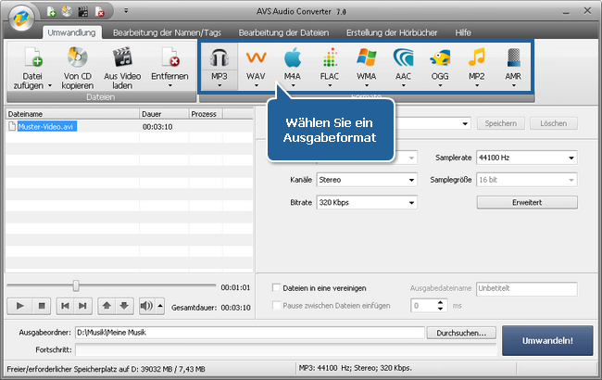This screenshot has height=380, width=602.
Task: Select WAV output format
Action: coord(256,66)
